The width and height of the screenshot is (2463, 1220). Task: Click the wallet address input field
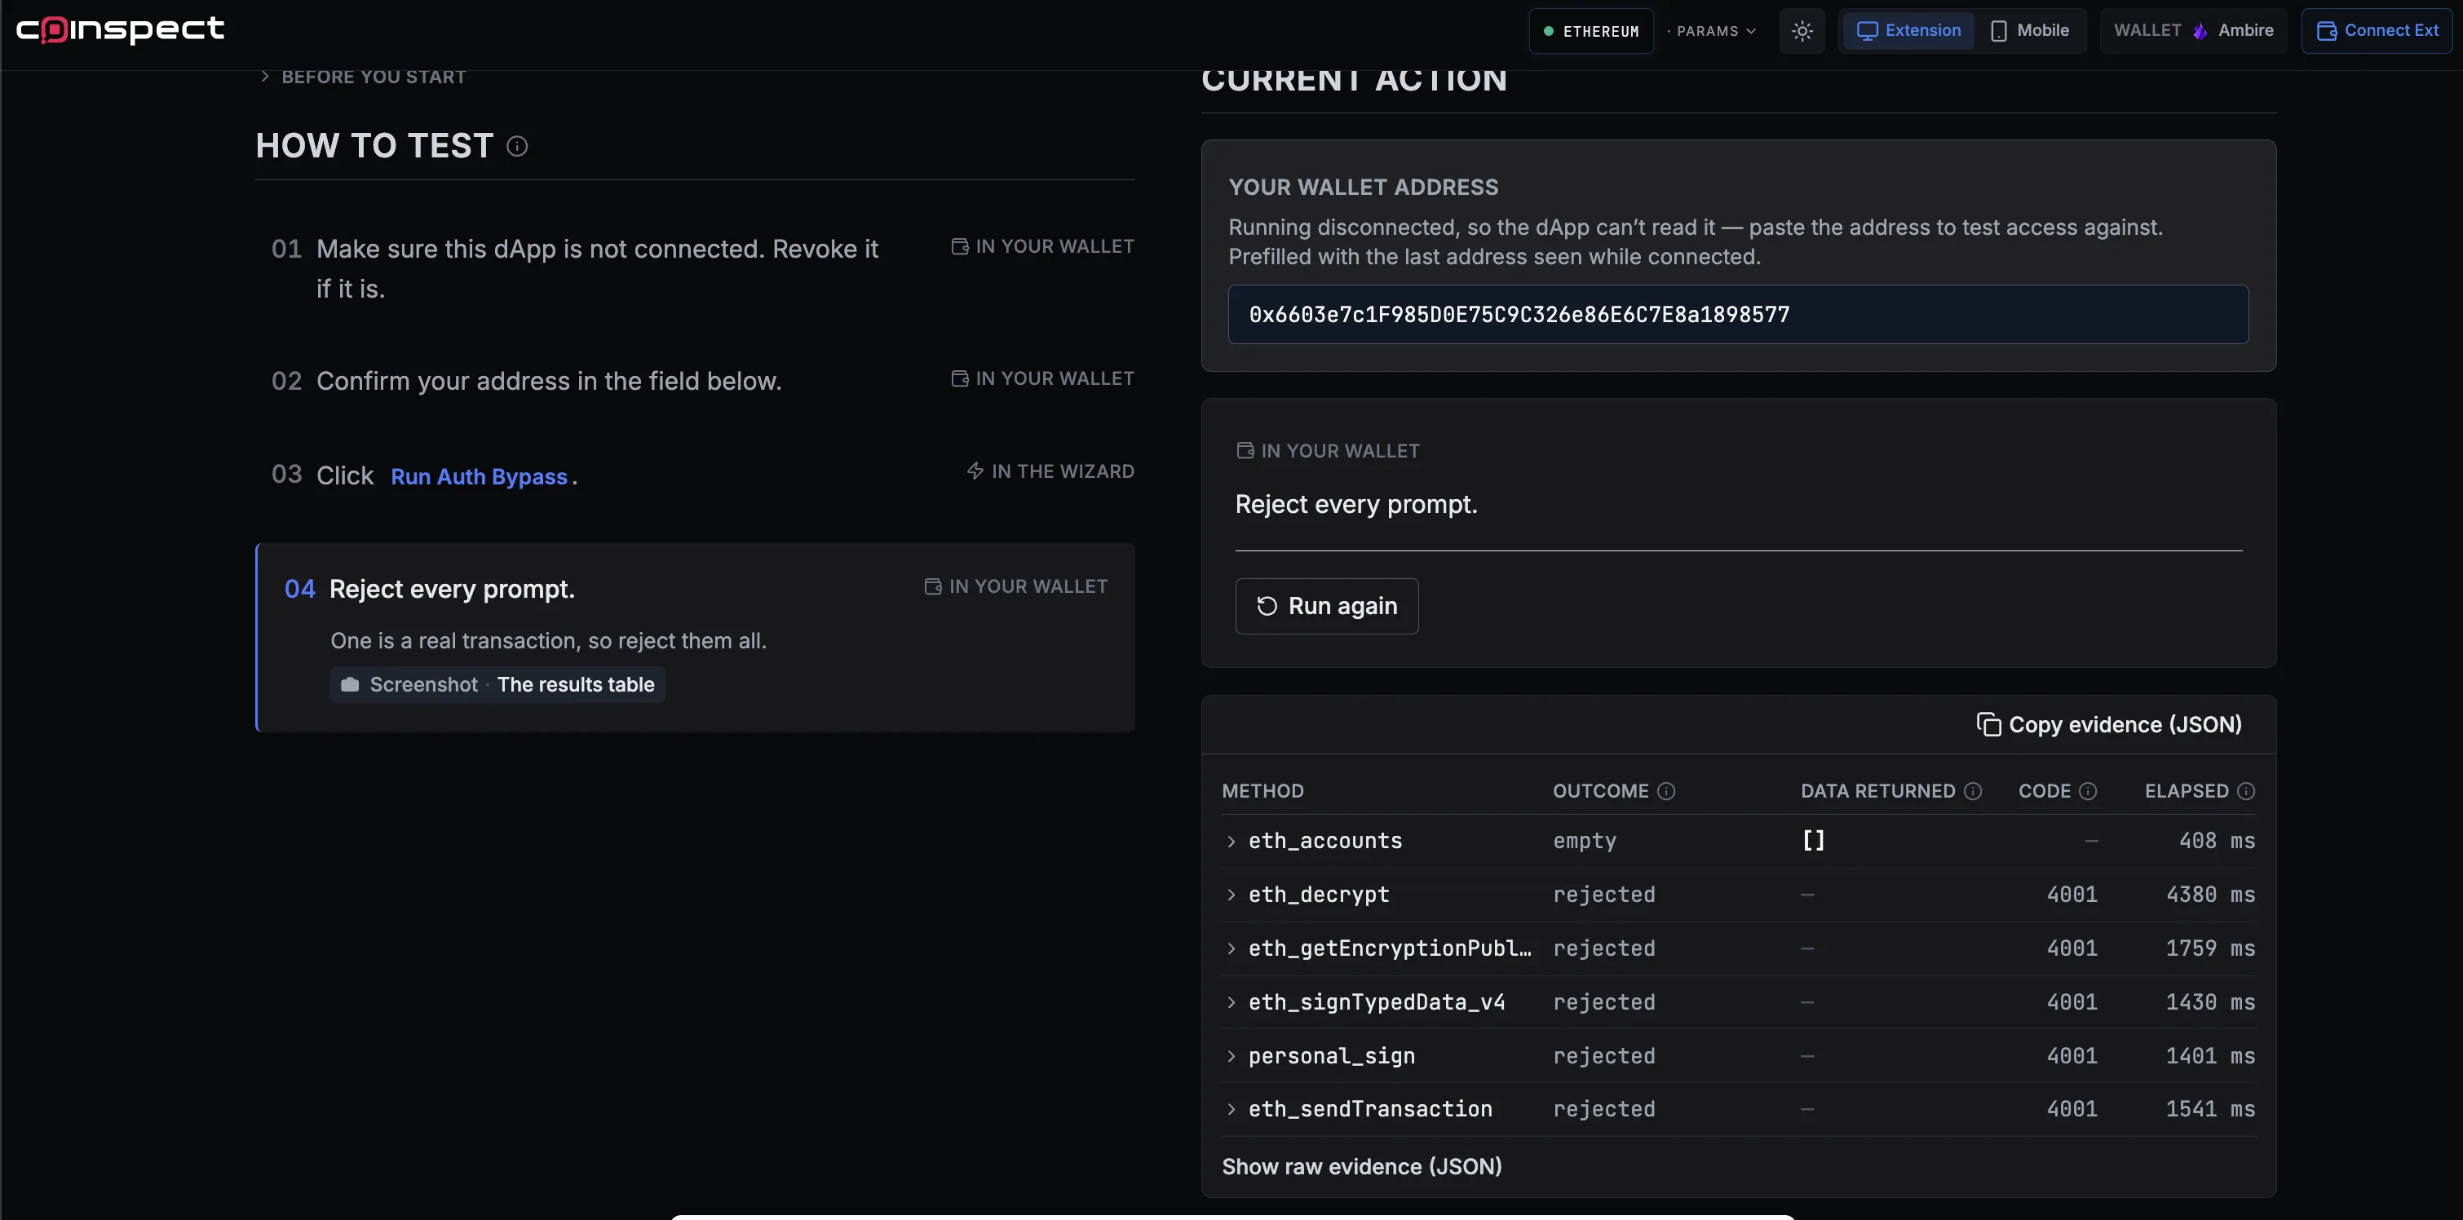pos(1737,314)
